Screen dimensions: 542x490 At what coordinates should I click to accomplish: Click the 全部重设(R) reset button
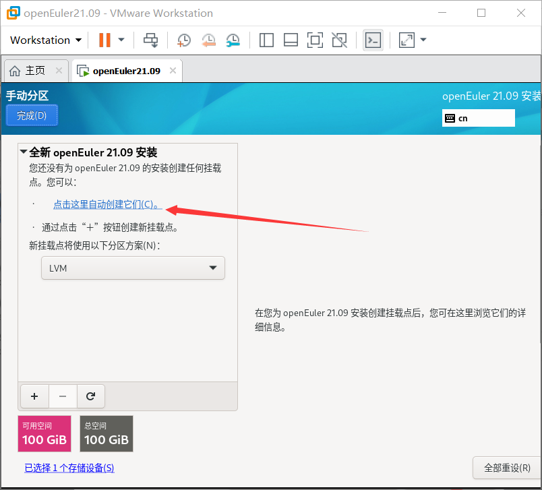point(507,468)
